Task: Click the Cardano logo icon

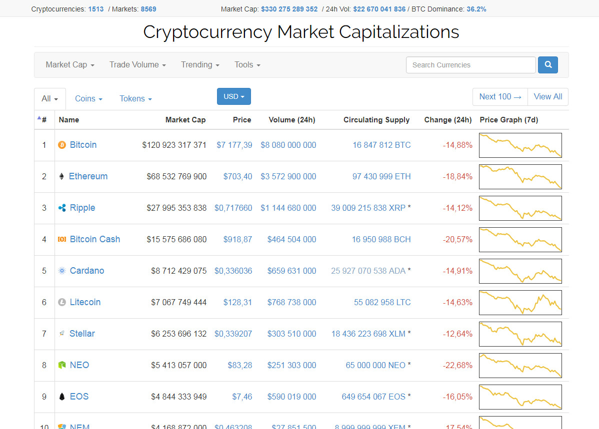Action: (62, 271)
